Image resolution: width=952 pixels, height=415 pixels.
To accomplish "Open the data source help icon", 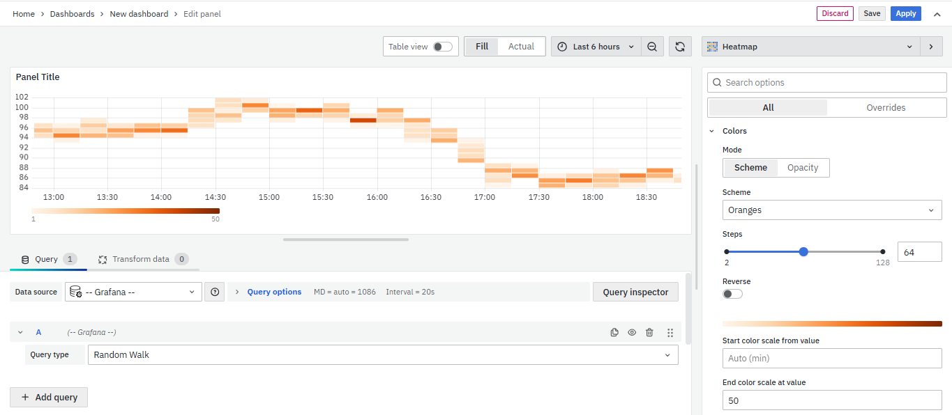I will point(215,292).
